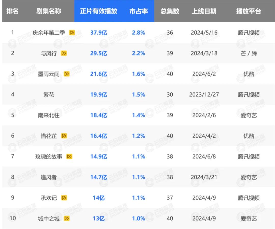Click the 2024/6/8 release date
This screenshot has height=229, width=275.
click(204, 157)
